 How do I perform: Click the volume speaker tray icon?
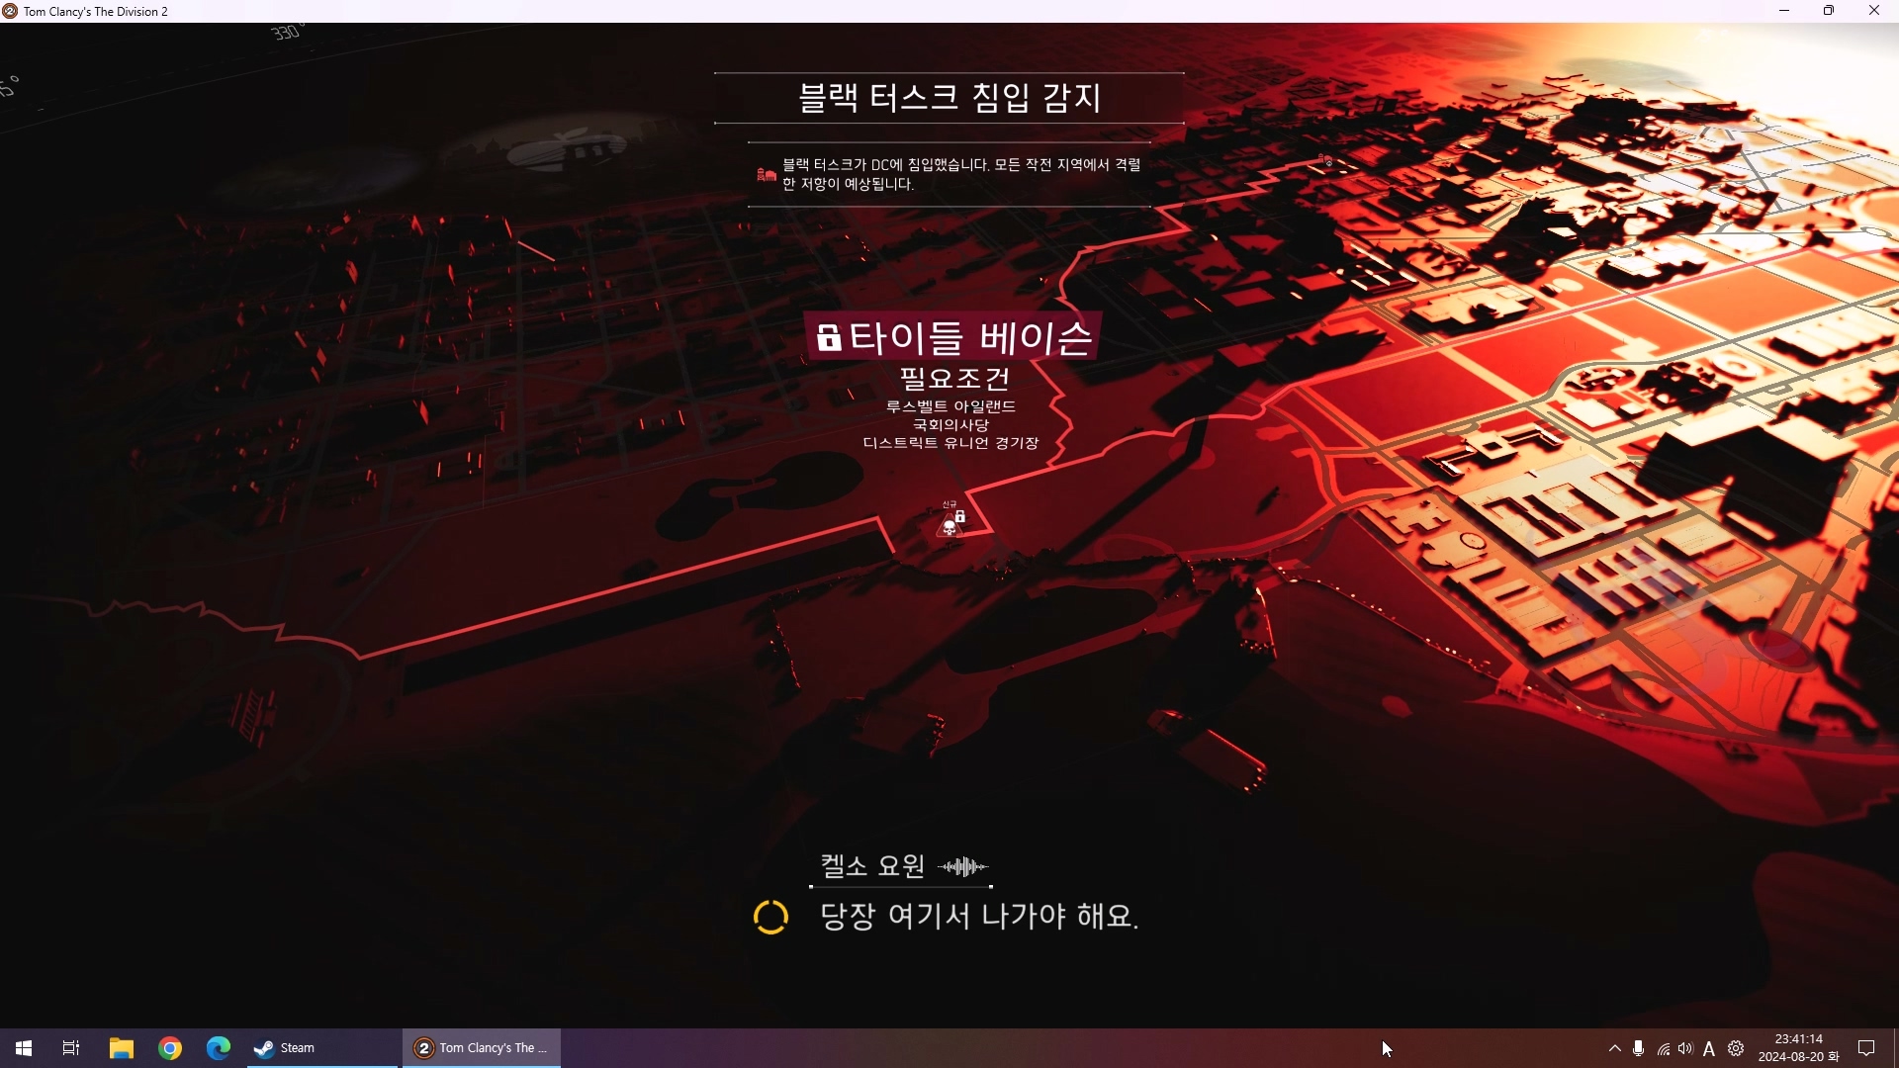1685,1048
